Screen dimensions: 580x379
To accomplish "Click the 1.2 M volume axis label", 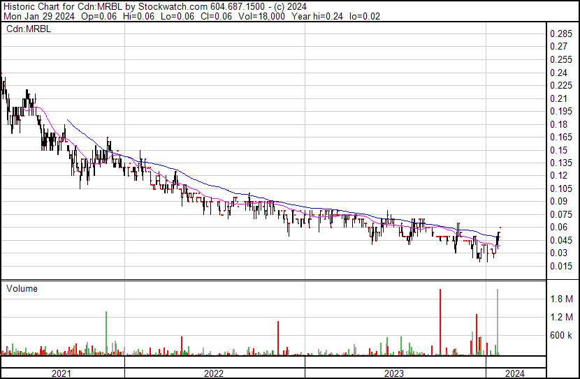I will coord(562,318).
